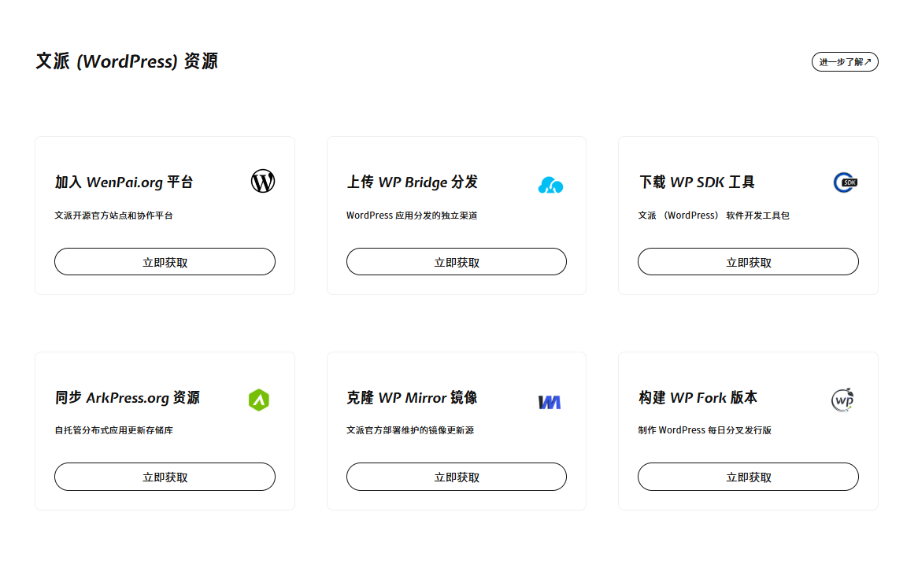Viewport: 918px width, 575px height.
Task: Click the WP SDK icon
Action: pyautogui.click(x=845, y=182)
